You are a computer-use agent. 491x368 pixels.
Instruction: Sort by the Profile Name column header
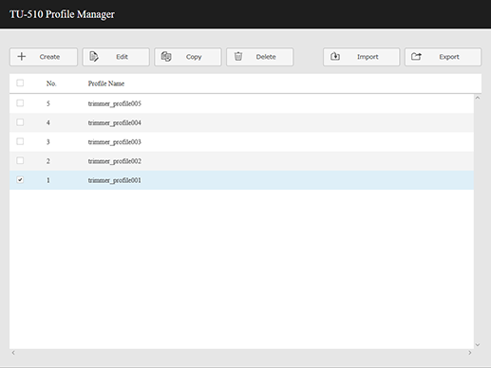point(106,83)
